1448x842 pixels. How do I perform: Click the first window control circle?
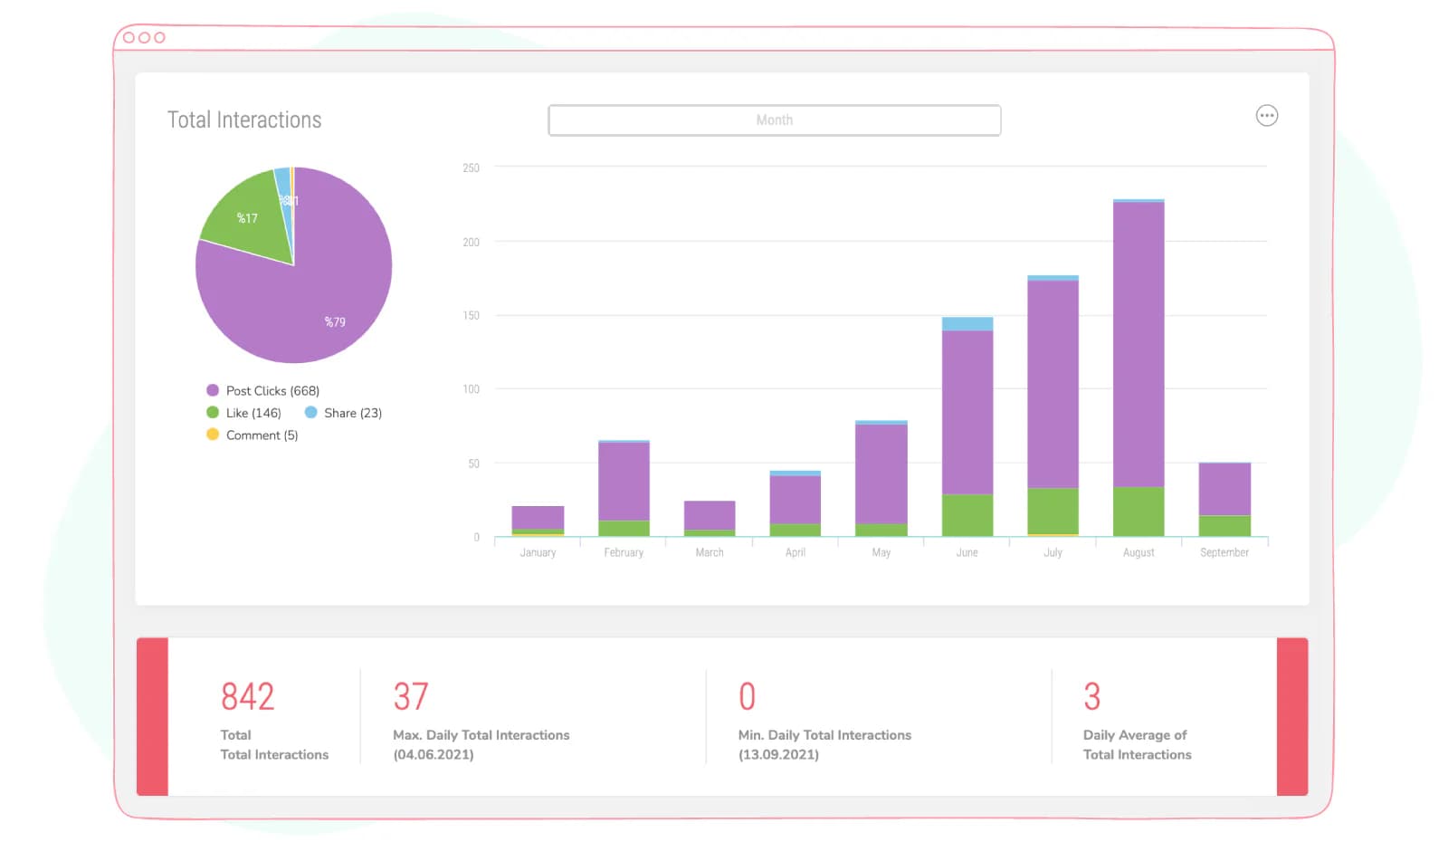tap(129, 37)
